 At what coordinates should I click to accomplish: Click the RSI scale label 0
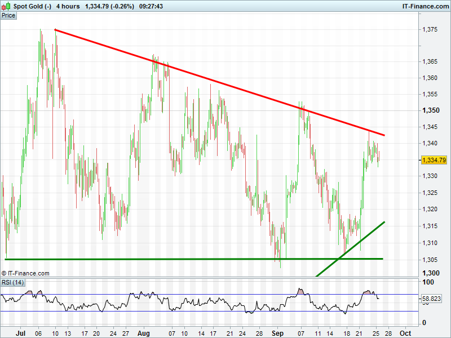(x=424, y=323)
